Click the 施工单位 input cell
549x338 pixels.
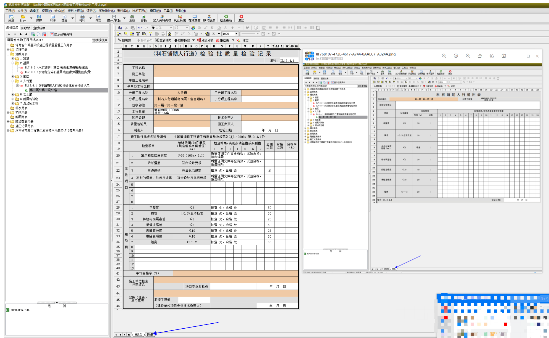click(226, 74)
